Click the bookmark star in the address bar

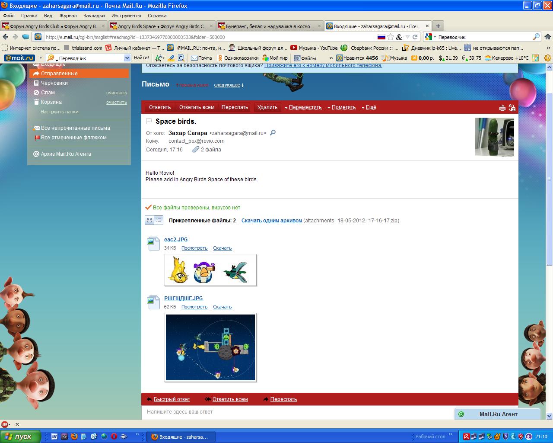[391, 37]
